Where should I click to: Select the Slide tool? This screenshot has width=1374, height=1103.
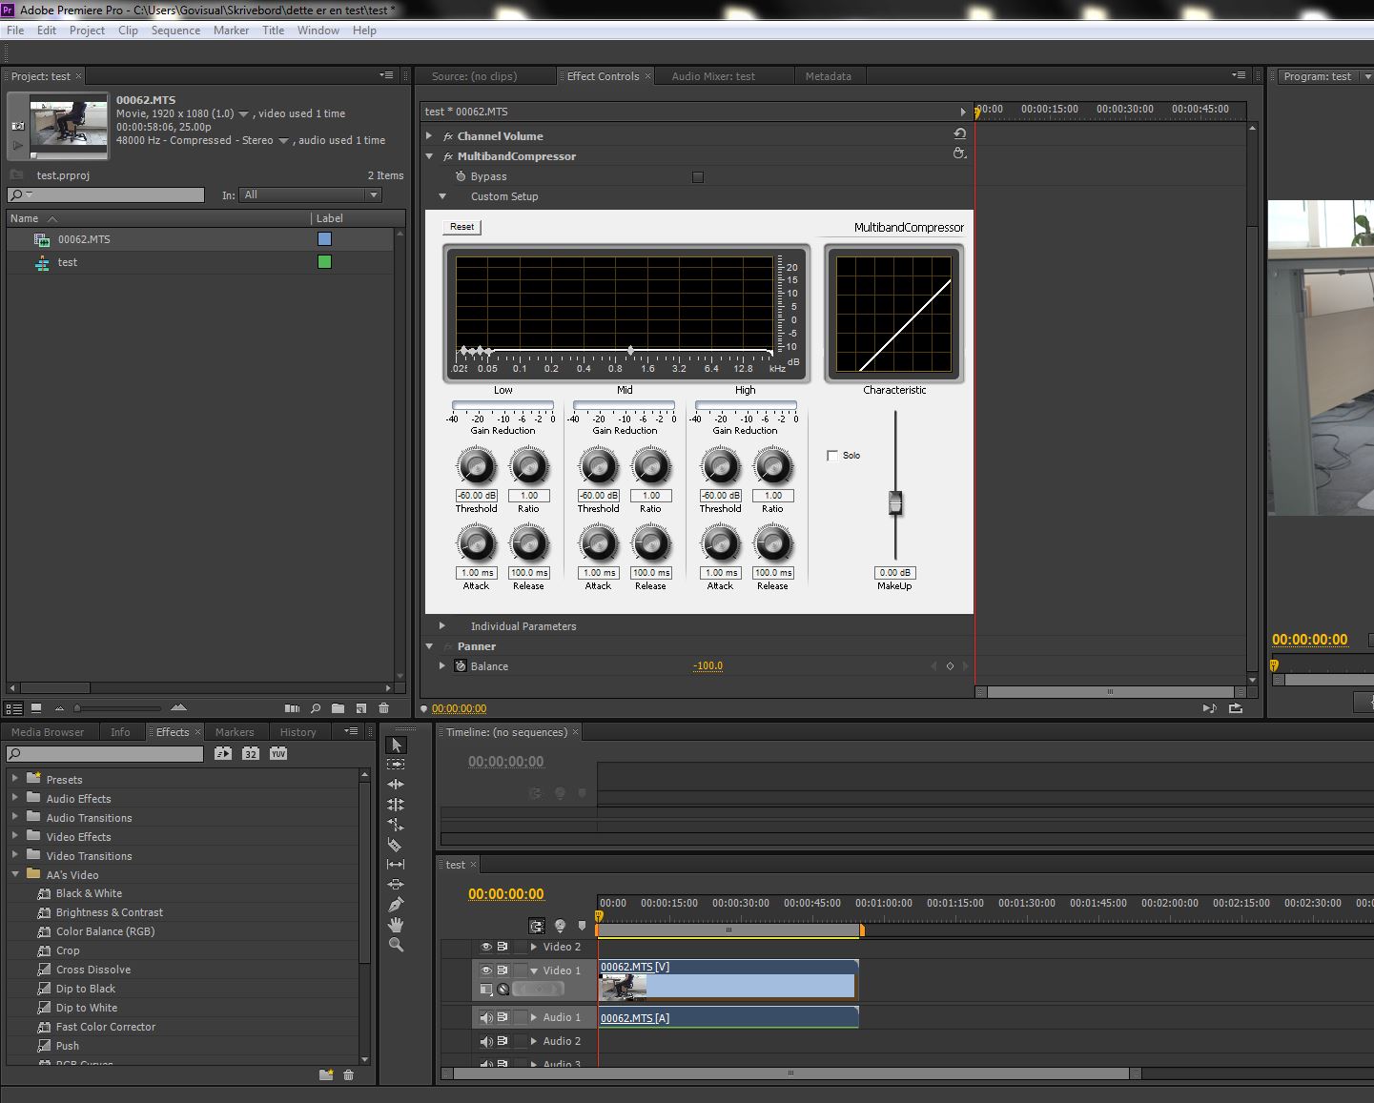pyautogui.click(x=396, y=885)
